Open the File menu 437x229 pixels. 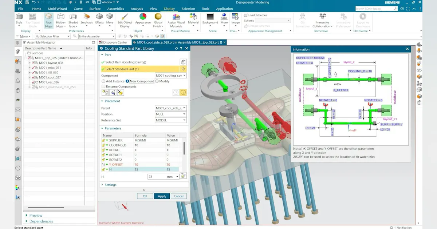click(20, 9)
